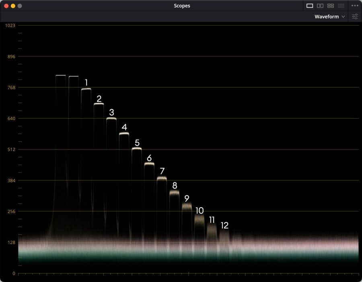Screen dimensions: 362x282
Task: Click the patch label 8 on waveform
Action: point(175,185)
